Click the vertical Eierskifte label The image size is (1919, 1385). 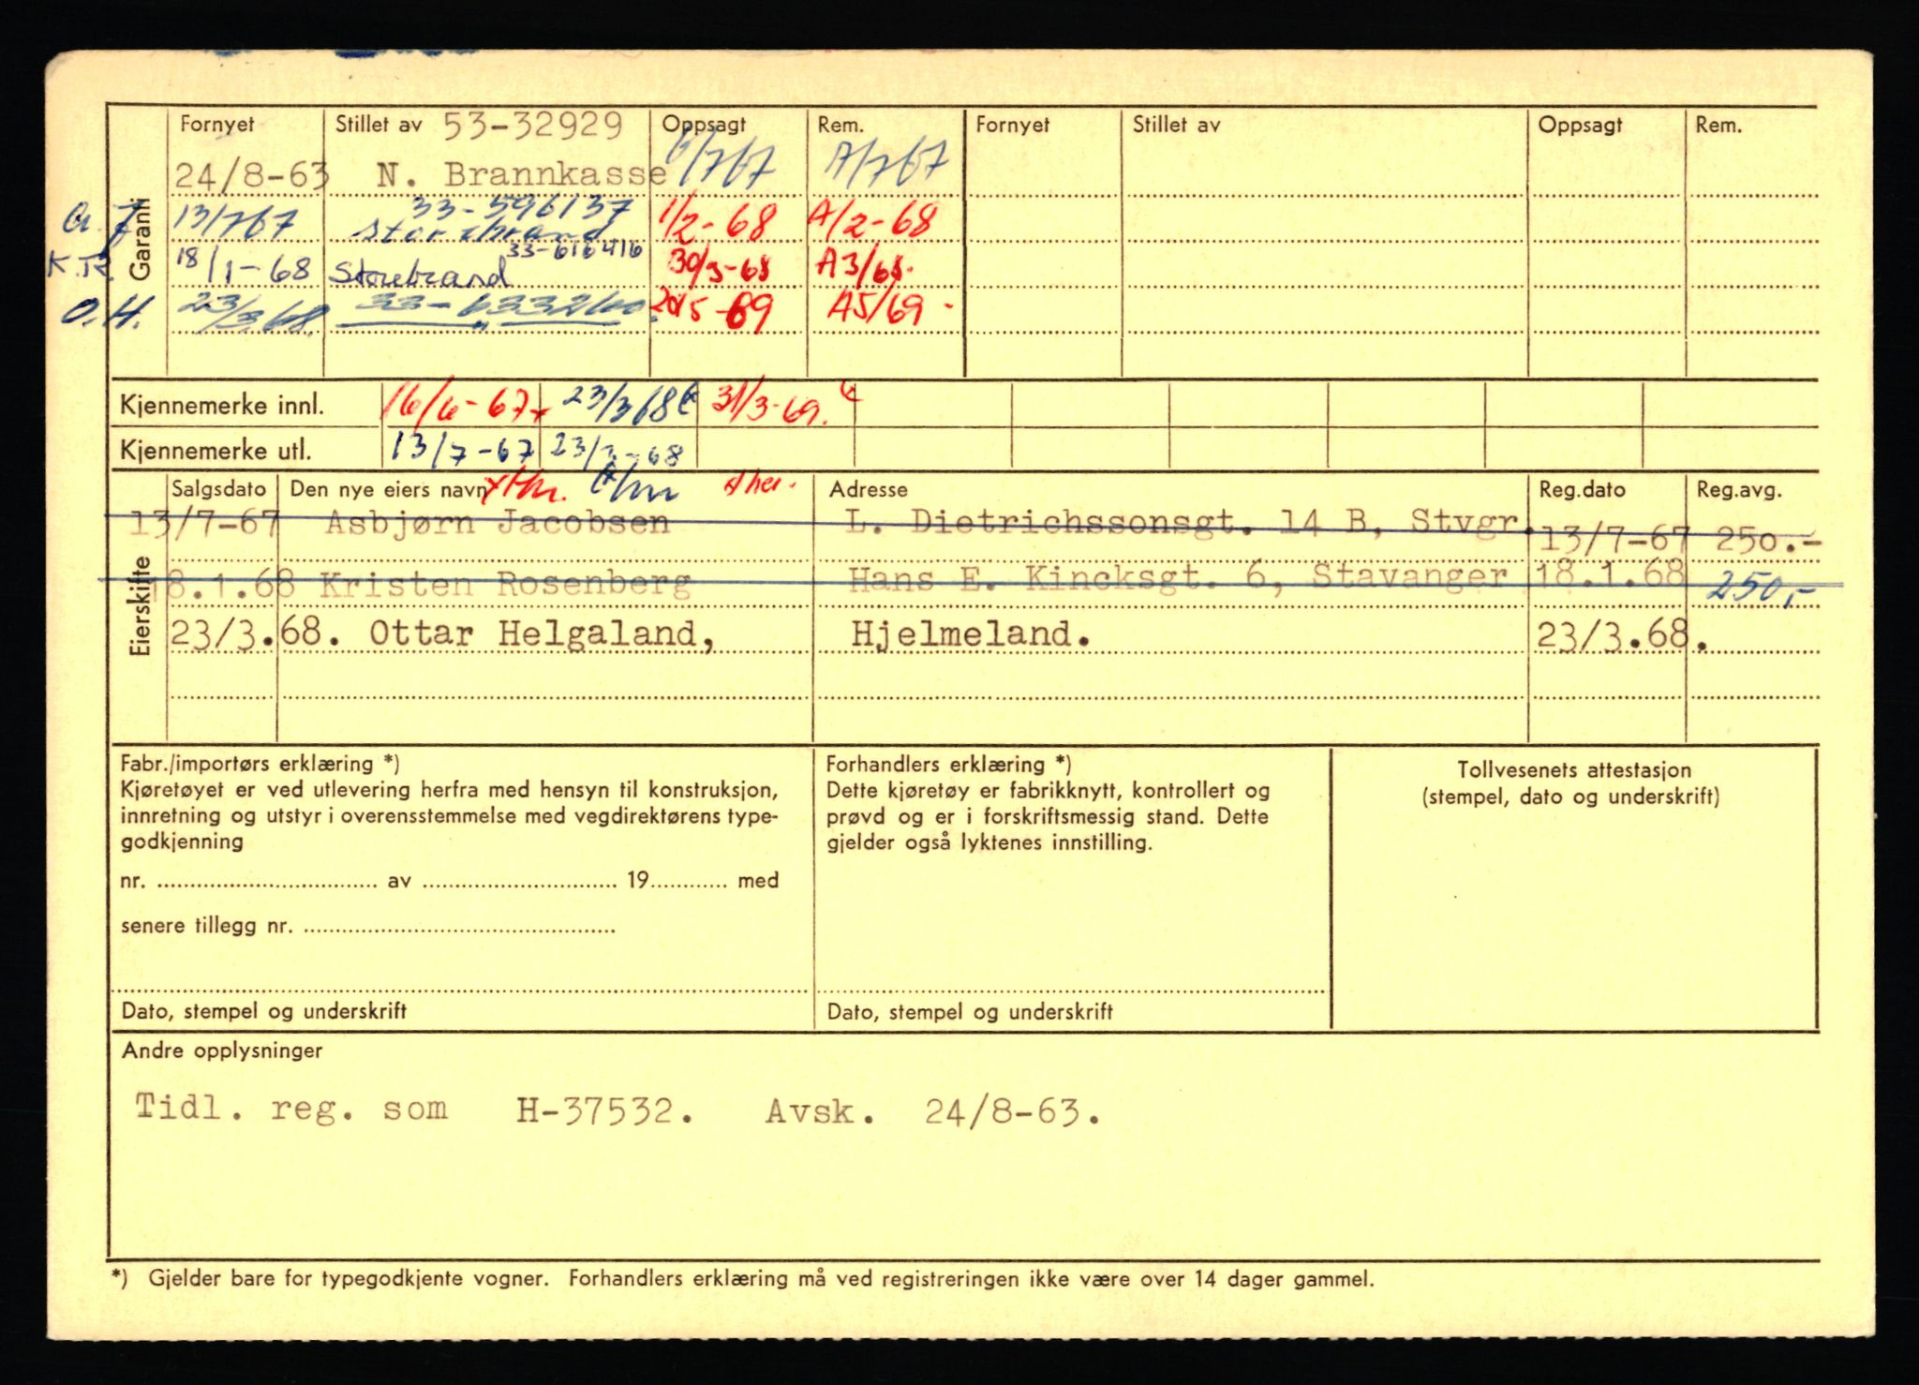141,606
